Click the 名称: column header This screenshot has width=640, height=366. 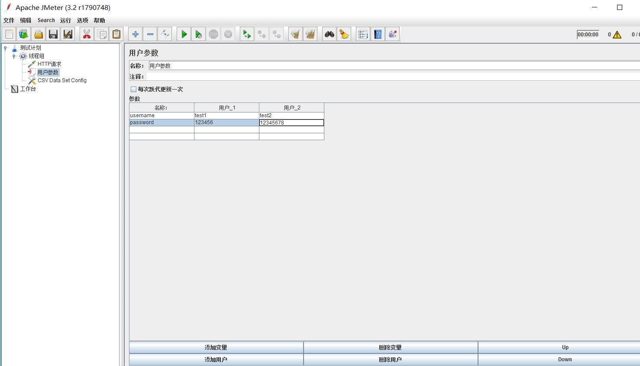click(x=162, y=108)
